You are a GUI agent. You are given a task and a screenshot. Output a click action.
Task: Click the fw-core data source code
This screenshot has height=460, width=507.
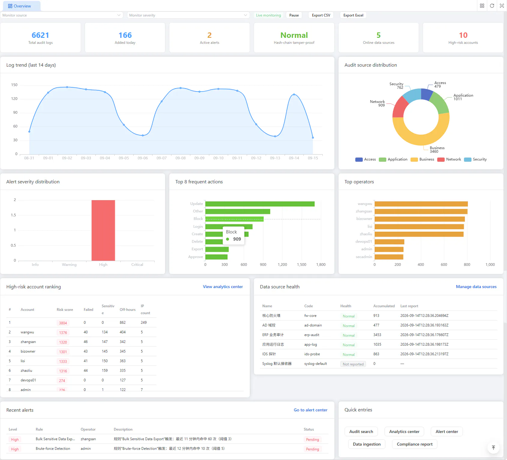pyautogui.click(x=310, y=316)
